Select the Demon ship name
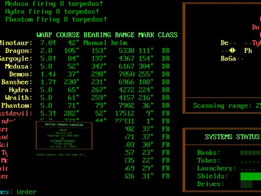This screenshot has width=261, height=196. (20, 74)
